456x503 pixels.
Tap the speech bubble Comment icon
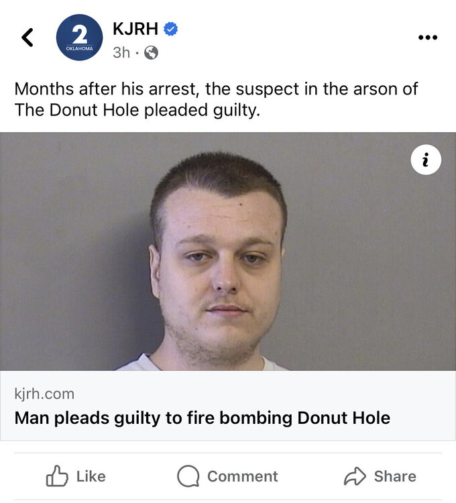pos(188,476)
